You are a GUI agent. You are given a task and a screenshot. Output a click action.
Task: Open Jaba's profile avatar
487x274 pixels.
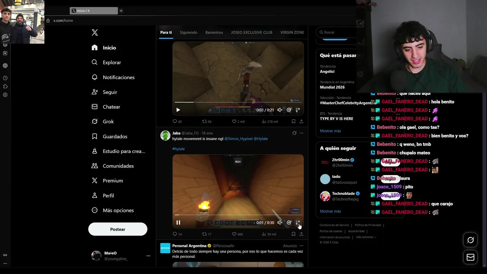click(165, 135)
